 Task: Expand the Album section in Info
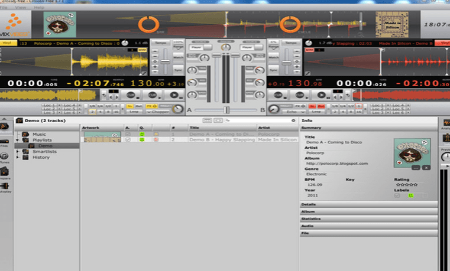[x=368, y=211]
